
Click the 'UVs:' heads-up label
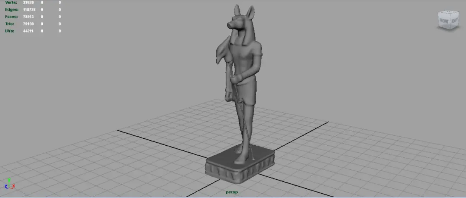(10, 31)
